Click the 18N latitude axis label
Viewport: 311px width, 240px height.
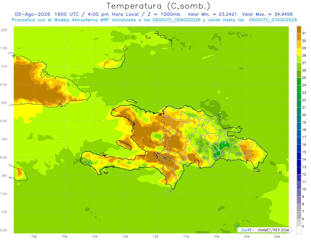[x=4, y=176]
